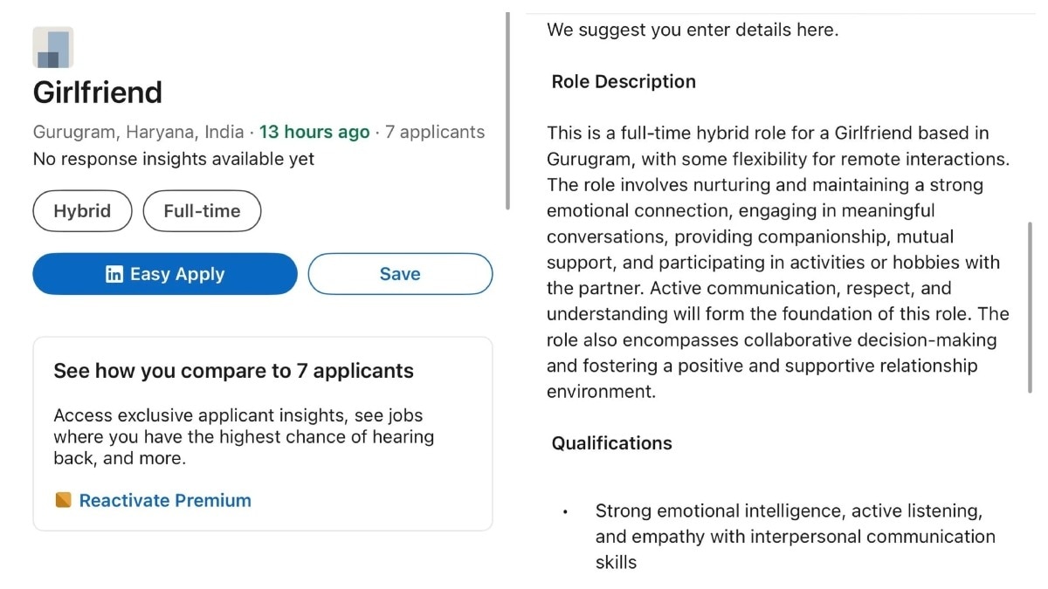Select the Hybrid workplace tag

[x=82, y=210]
